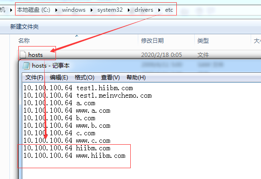Image resolution: width=261 pixels, height=179 pixels.
Task: Click the line with hiibm.com without www
Action: coord(67,148)
